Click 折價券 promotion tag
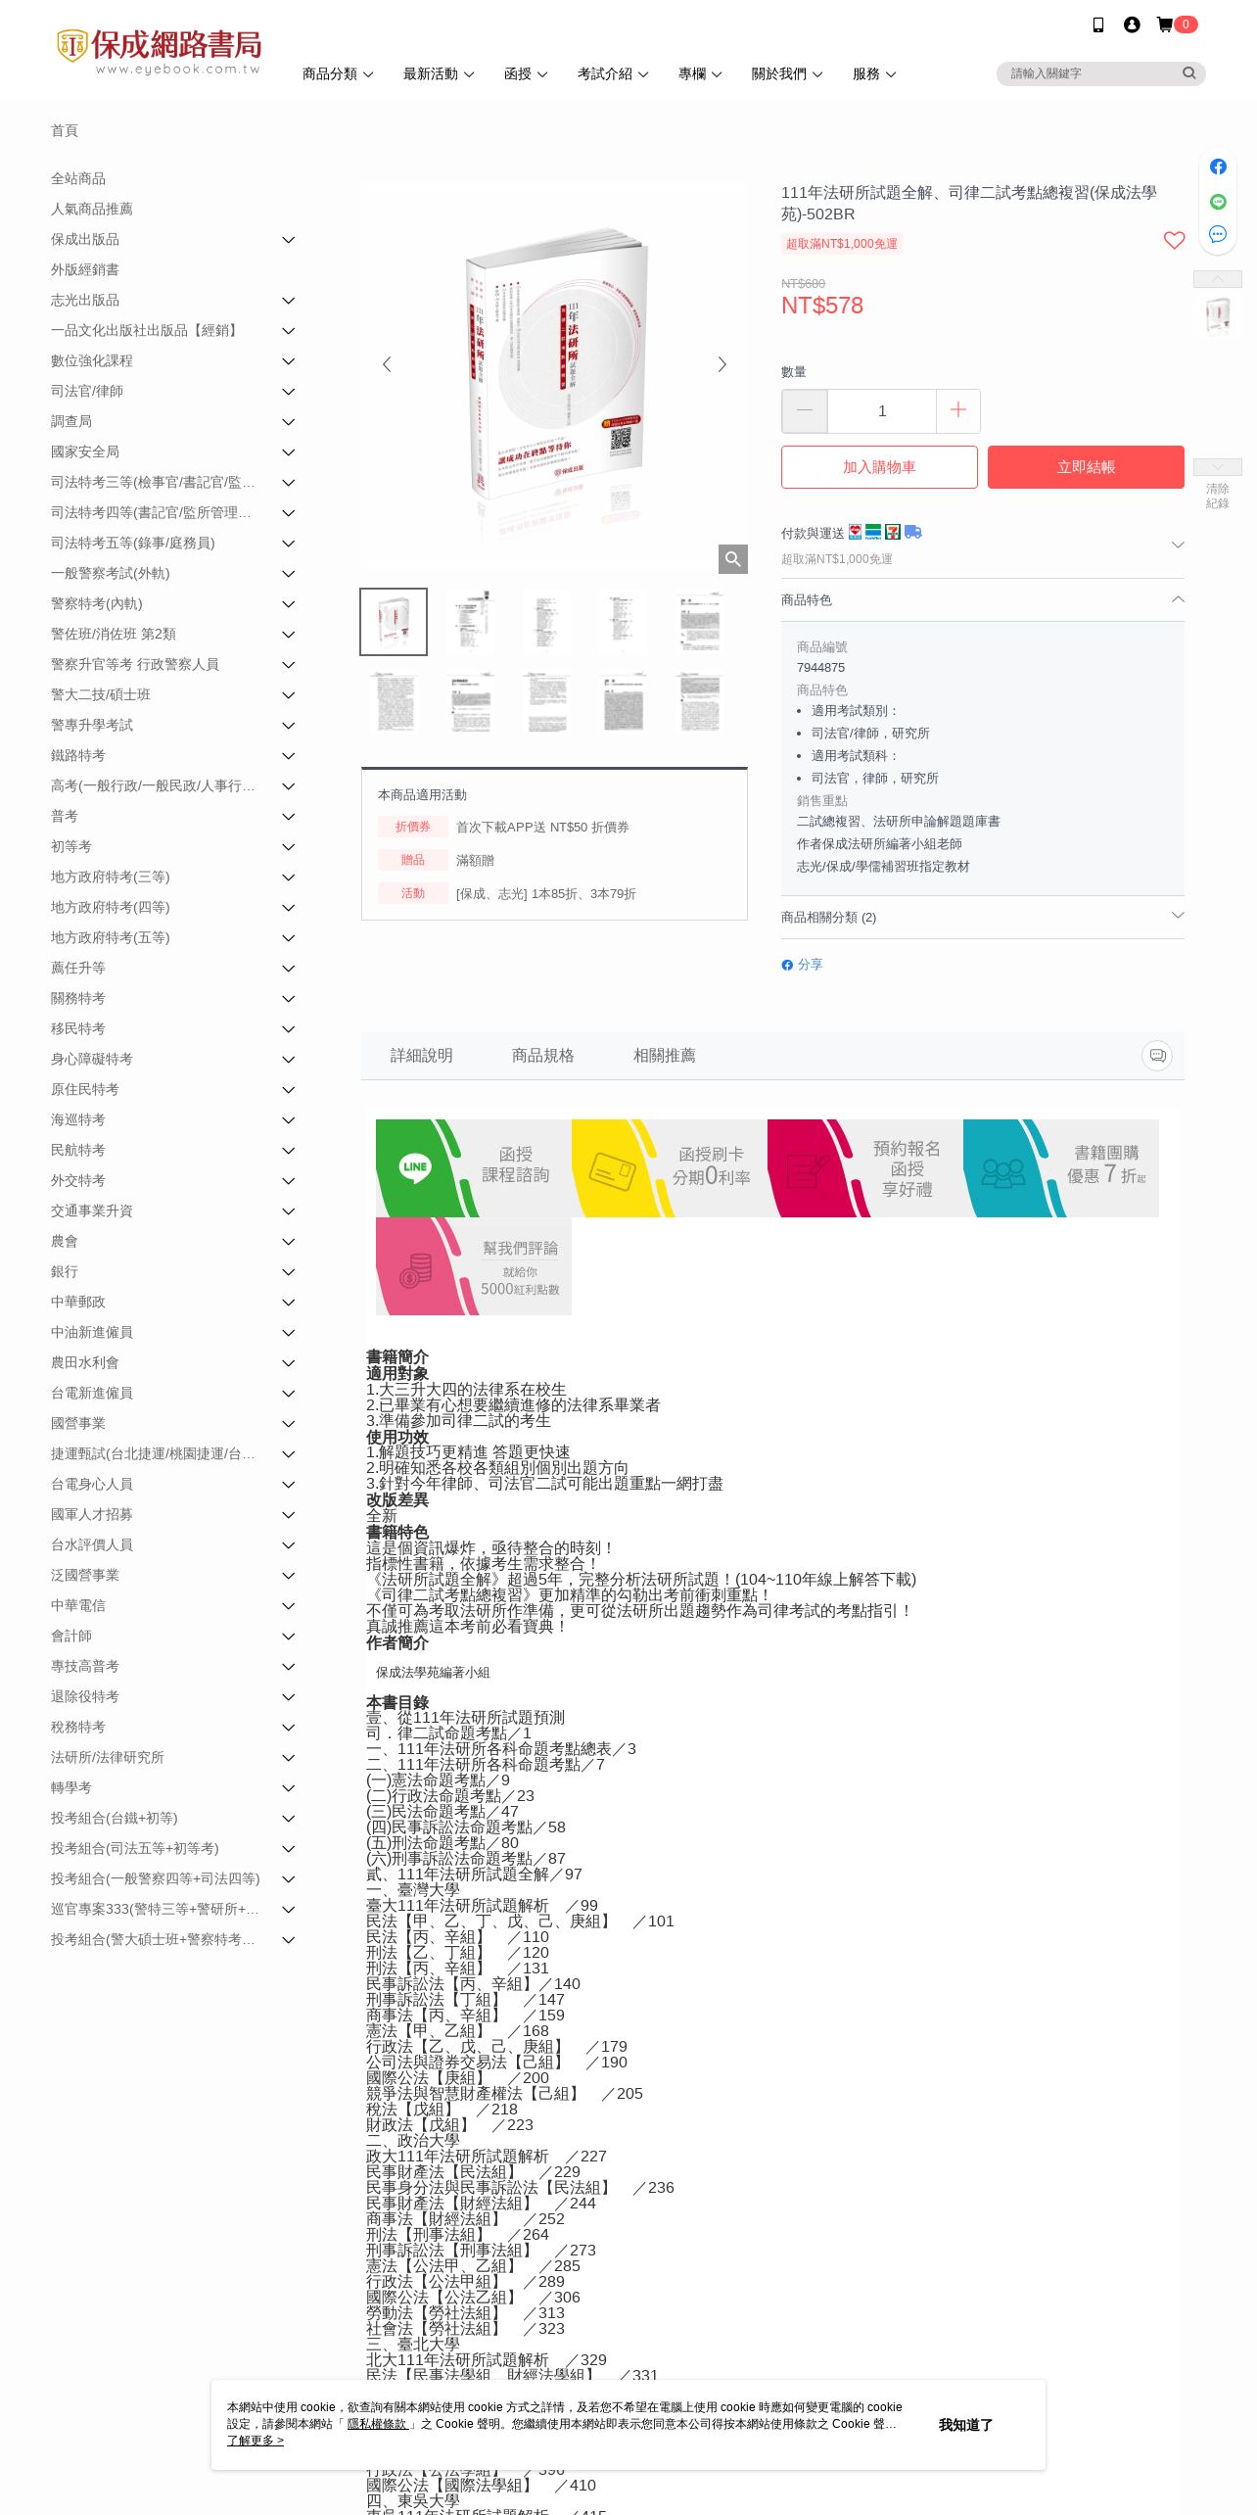The height and width of the screenshot is (2515, 1257). click(x=413, y=827)
